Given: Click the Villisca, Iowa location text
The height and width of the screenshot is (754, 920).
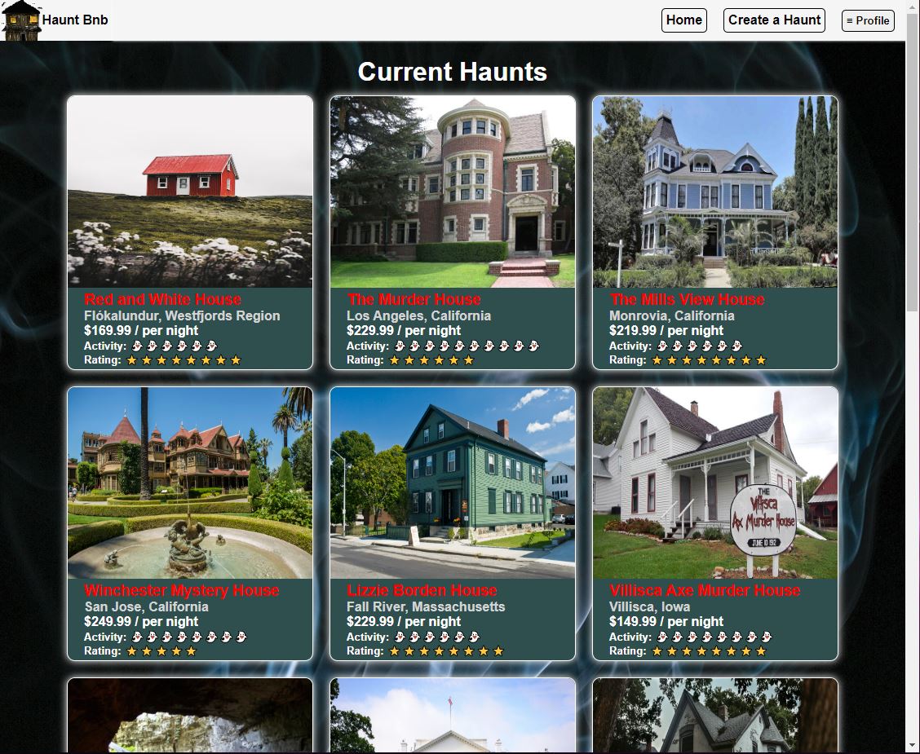Looking at the screenshot, I should (x=649, y=606).
